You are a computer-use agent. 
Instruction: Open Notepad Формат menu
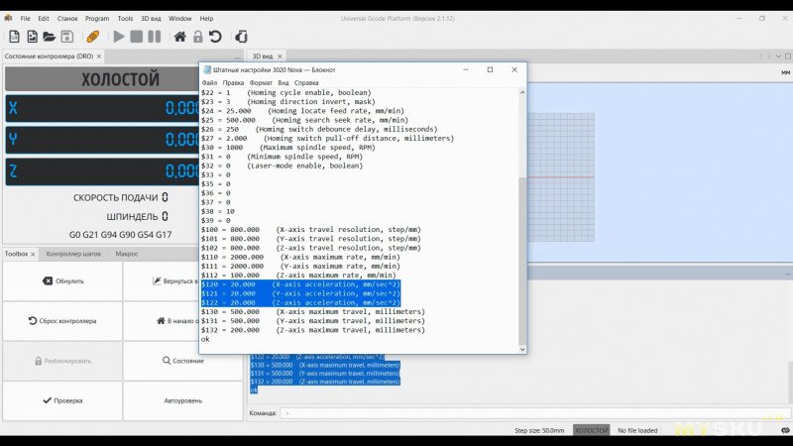point(261,82)
